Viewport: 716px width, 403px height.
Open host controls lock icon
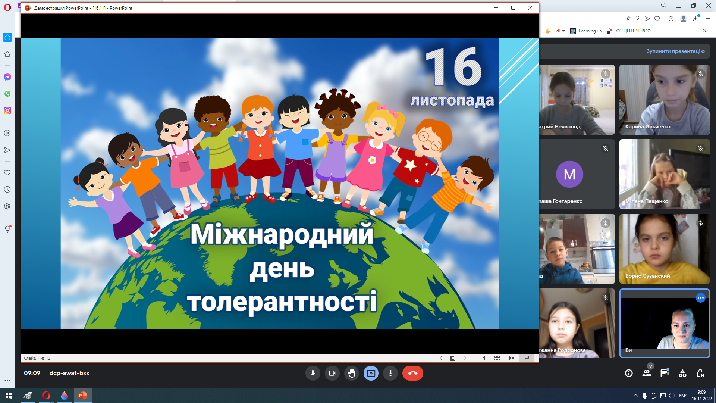pyautogui.click(x=700, y=373)
